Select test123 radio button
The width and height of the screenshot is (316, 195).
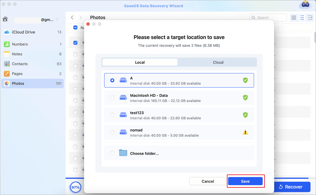pyautogui.click(x=112, y=115)
